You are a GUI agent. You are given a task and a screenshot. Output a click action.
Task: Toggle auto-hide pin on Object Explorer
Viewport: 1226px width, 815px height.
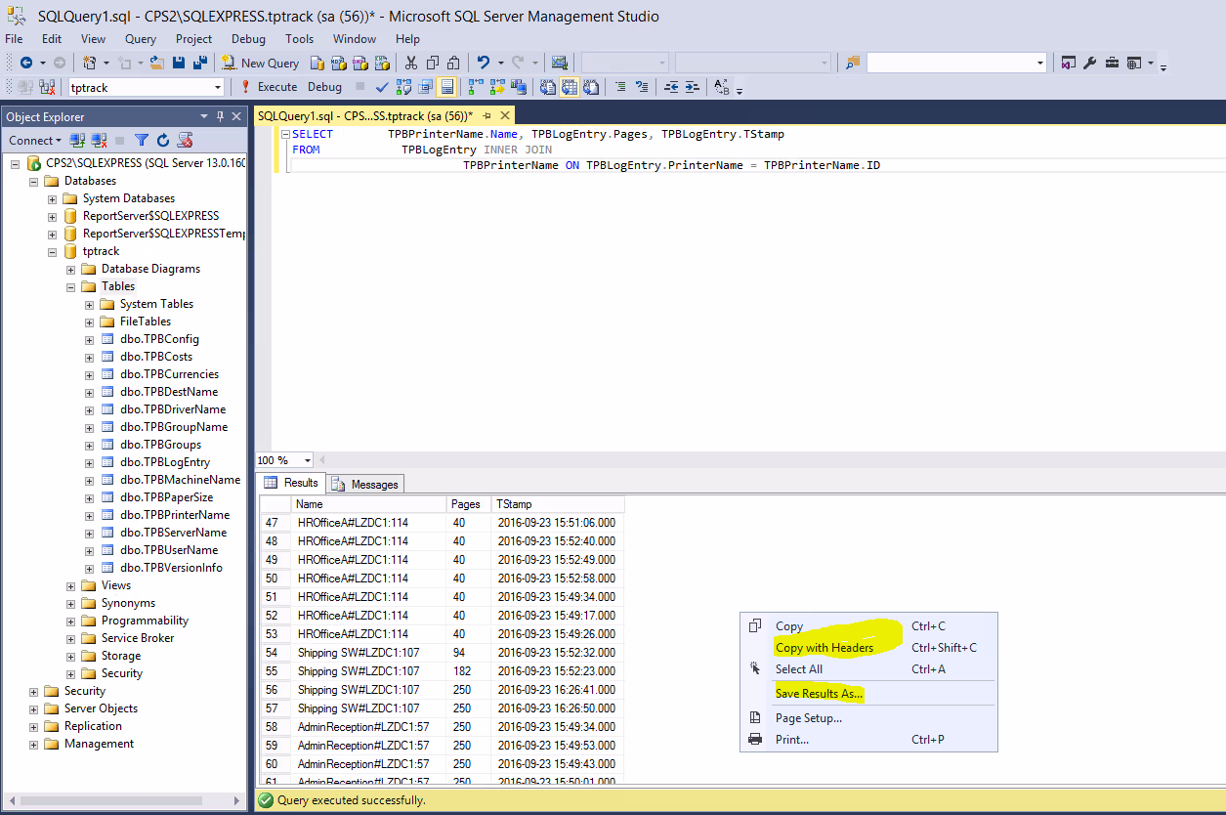(x=221, y=116)
